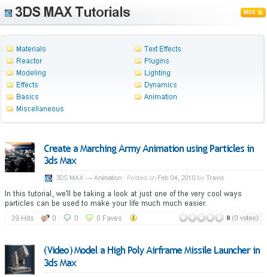The width and height of the screenshot is (267, 277).
Task: Click the folder icon next to Materials
Action: point(10,49)
